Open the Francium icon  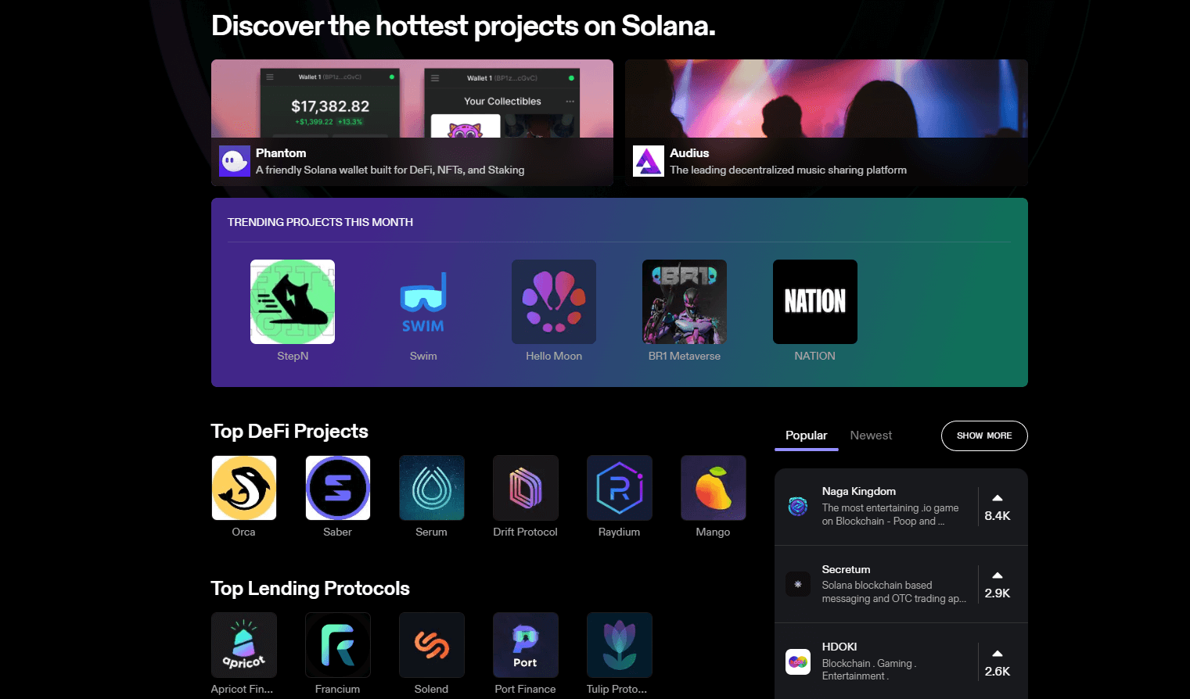pos(338,645)
